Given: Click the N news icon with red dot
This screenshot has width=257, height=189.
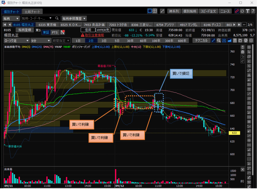Looking at the screenshot, I should (62, 32).
